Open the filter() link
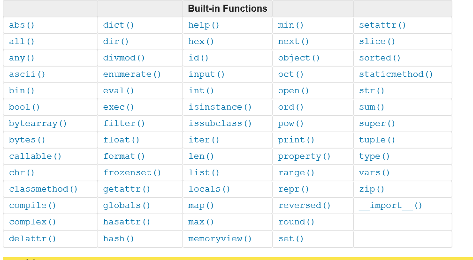The image size is (473, 260). tap(124, 124)
